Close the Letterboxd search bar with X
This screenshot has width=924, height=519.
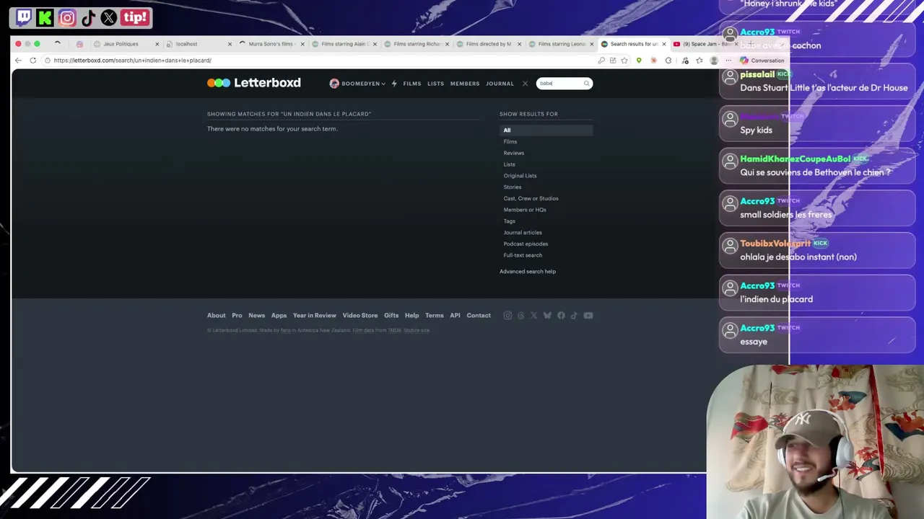[x=525, y=84]
